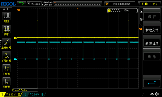Click the 保存 vertical menu tab label
162x97 pixels.
click(x=141, y=15)
